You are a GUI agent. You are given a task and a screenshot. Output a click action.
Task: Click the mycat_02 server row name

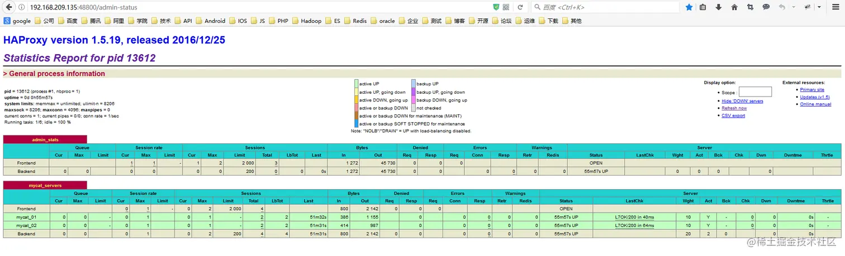26,225
